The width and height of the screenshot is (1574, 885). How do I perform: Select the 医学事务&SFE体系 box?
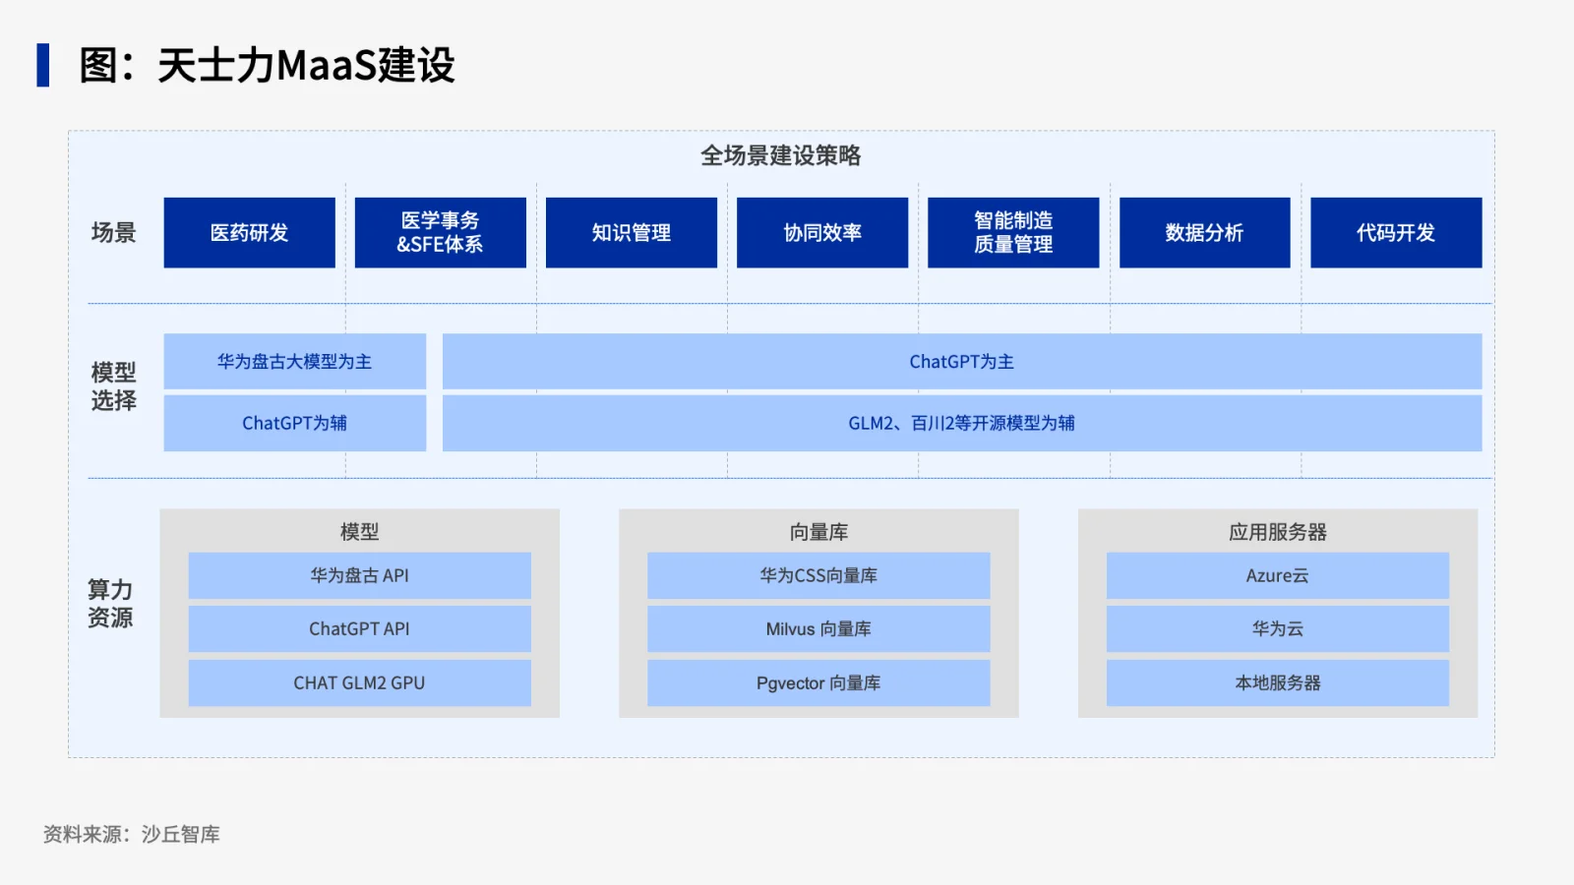pos(440,233)
